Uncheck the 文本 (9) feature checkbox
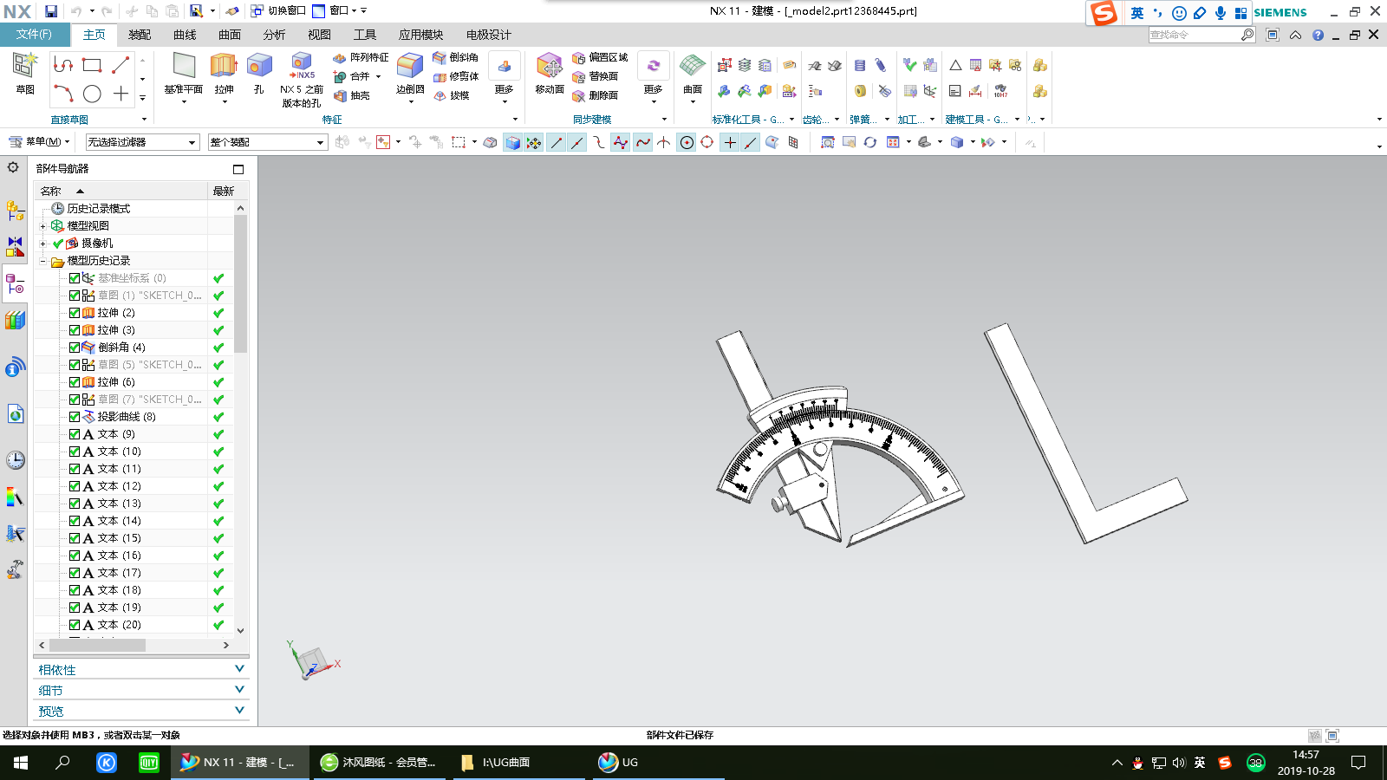The width and height of the screenshot is (1387, 780). 75,434
